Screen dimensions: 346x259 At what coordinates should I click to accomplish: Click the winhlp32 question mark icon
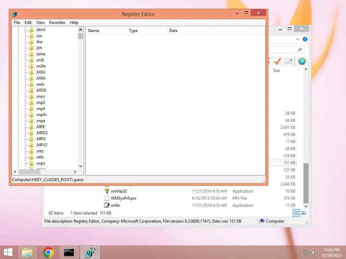click(x=107, y=191)
